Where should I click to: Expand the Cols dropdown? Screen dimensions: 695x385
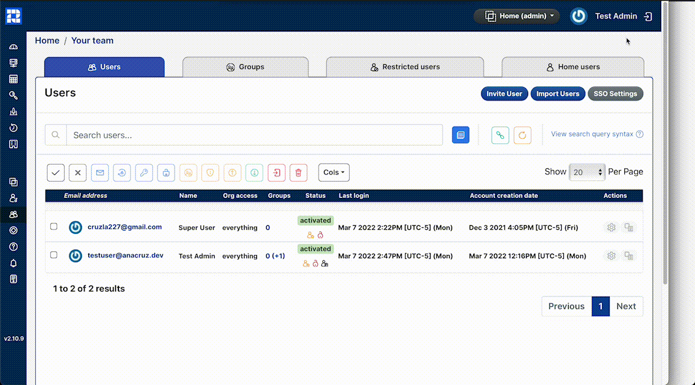[334, 173]
